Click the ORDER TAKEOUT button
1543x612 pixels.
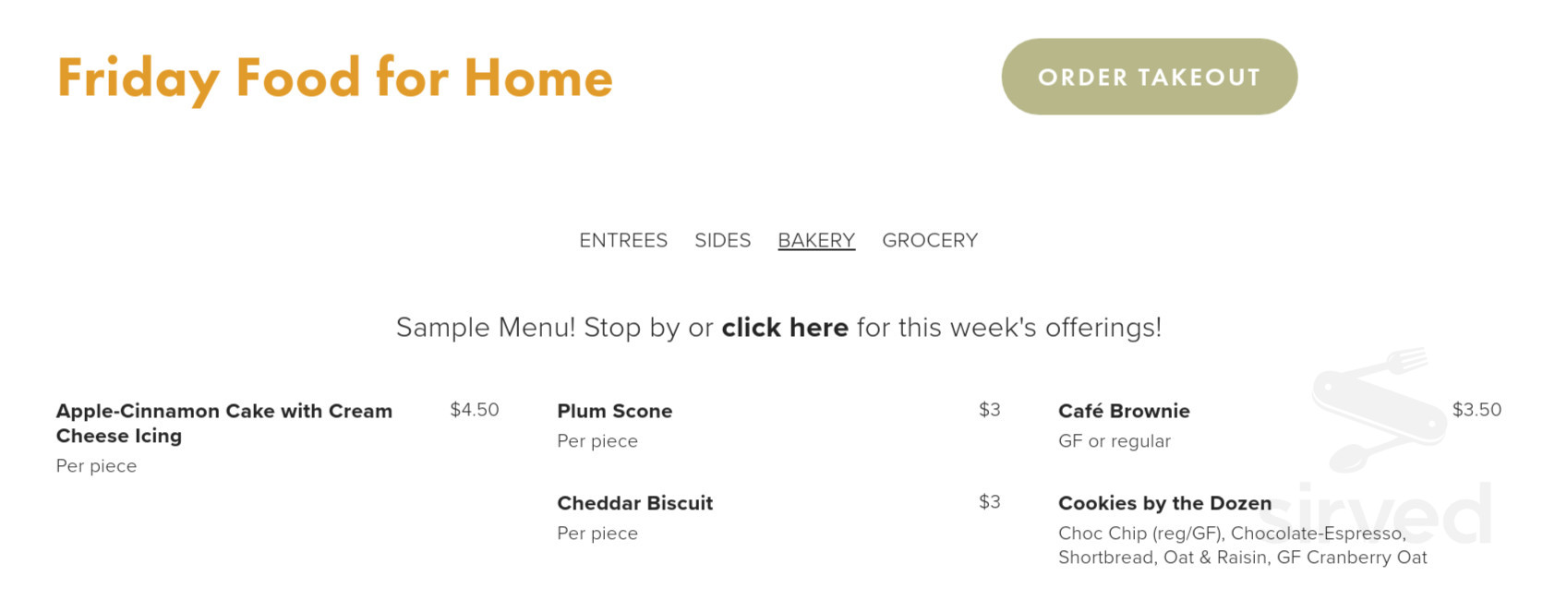click(x=1148, y=78)
